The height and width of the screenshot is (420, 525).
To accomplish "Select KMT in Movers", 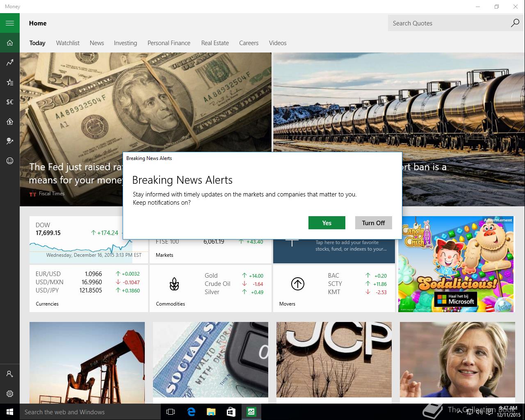I will [357, 292].
